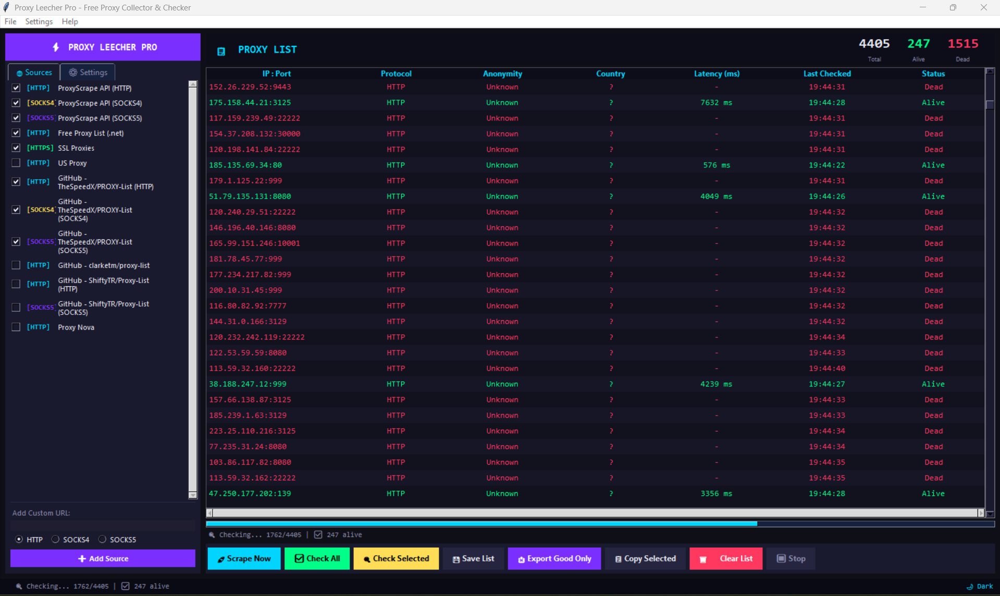Click the magnifier icon beside the Checking progress text
The image size is (1000, 596).
(x=211, y=534)
